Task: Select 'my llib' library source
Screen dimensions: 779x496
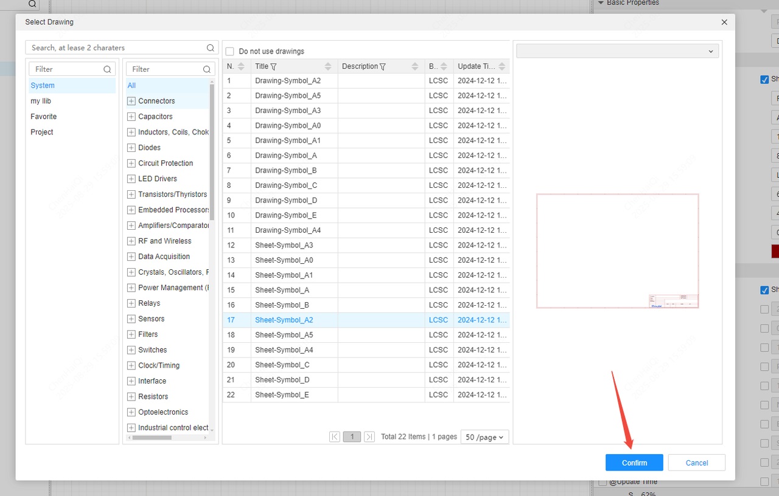Action: point(41,101)
